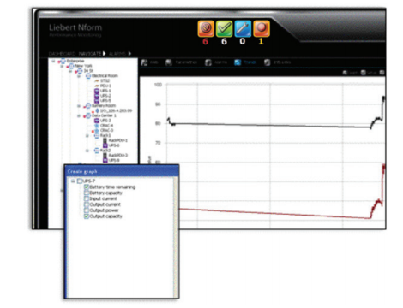Click the blue wrench maintenance icon

(243, 28)
